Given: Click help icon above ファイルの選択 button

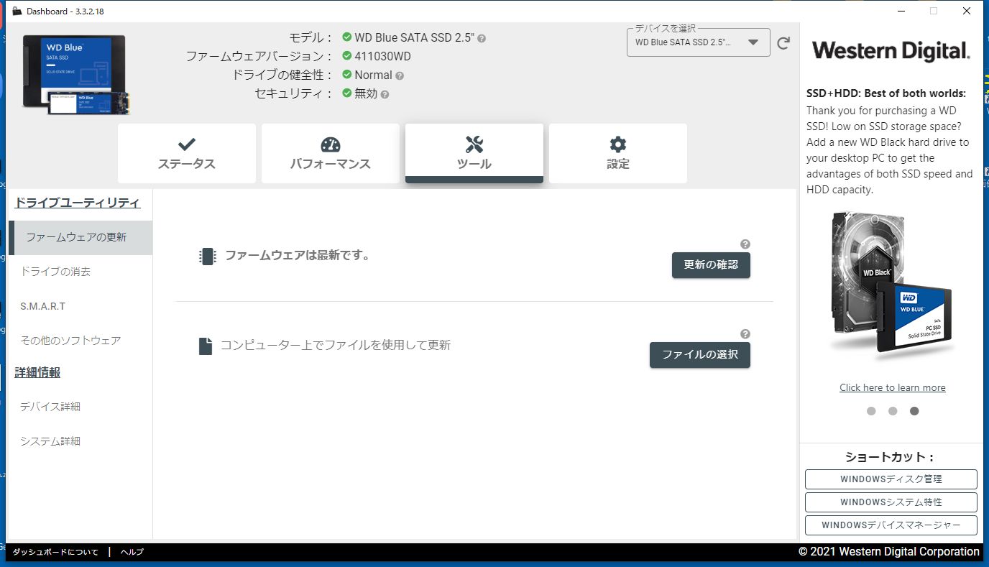Looking at the screenshot, I should (745, 334).
